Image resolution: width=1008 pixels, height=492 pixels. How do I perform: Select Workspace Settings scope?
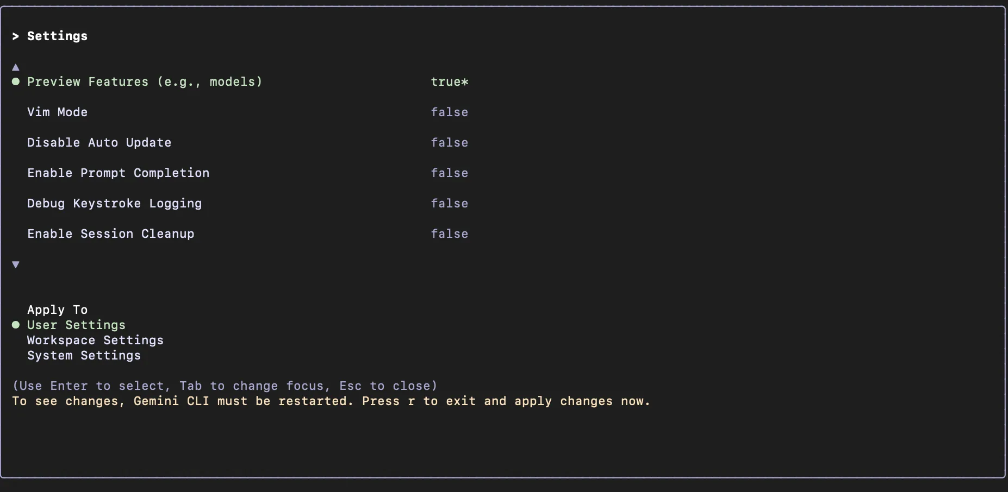pyautogui.click(x=95, y=340)
